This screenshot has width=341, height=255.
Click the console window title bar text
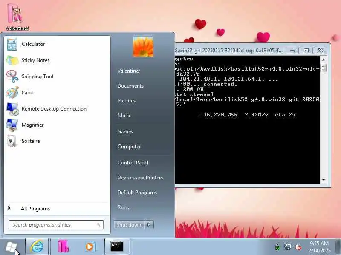coord(229,51)
